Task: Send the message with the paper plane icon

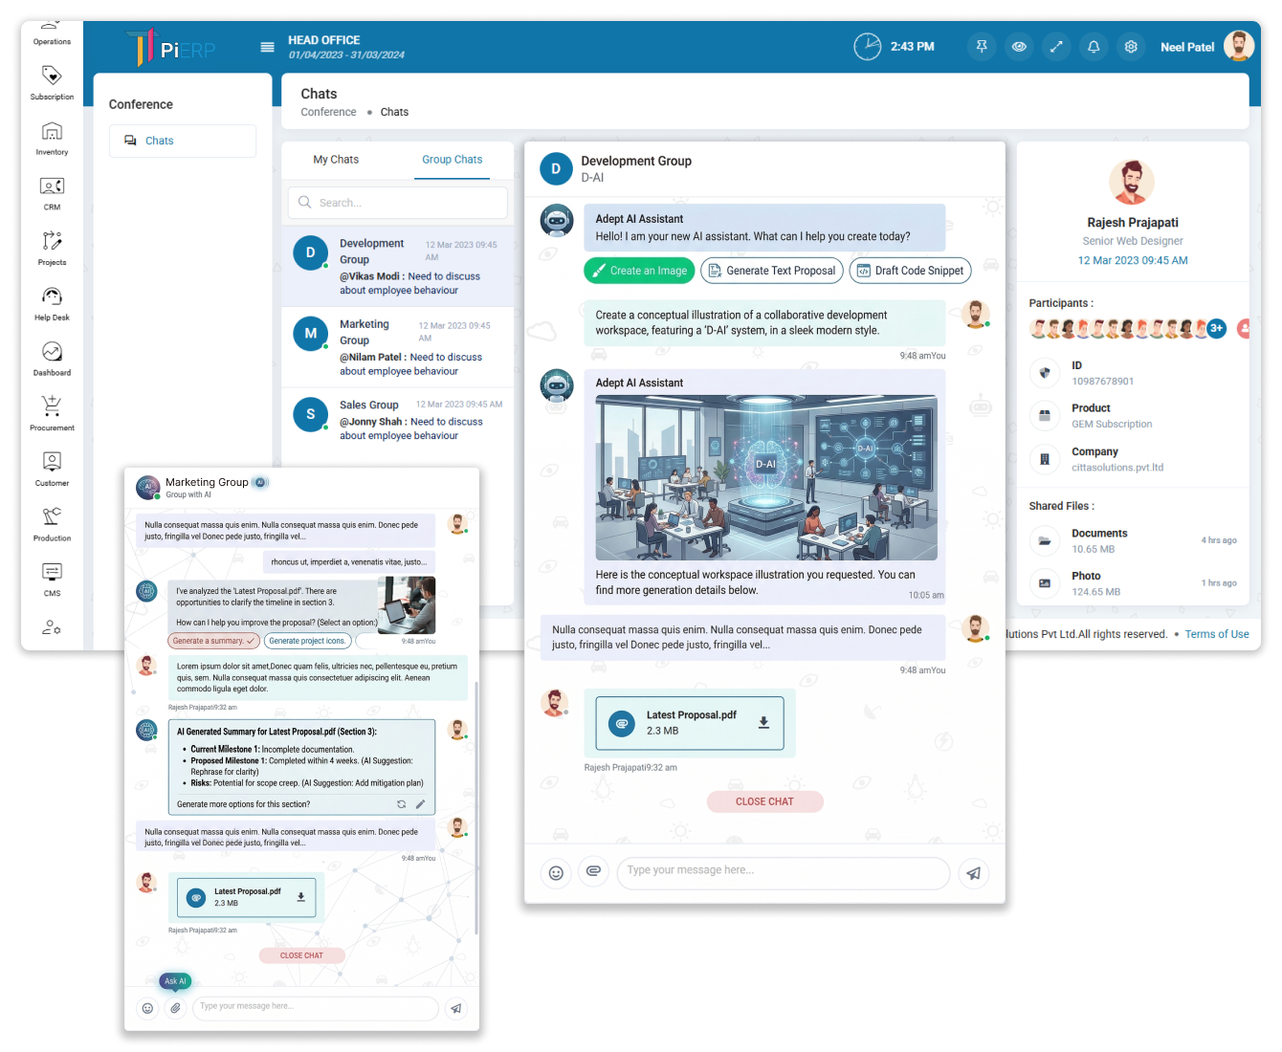Action: click(974, 873)
